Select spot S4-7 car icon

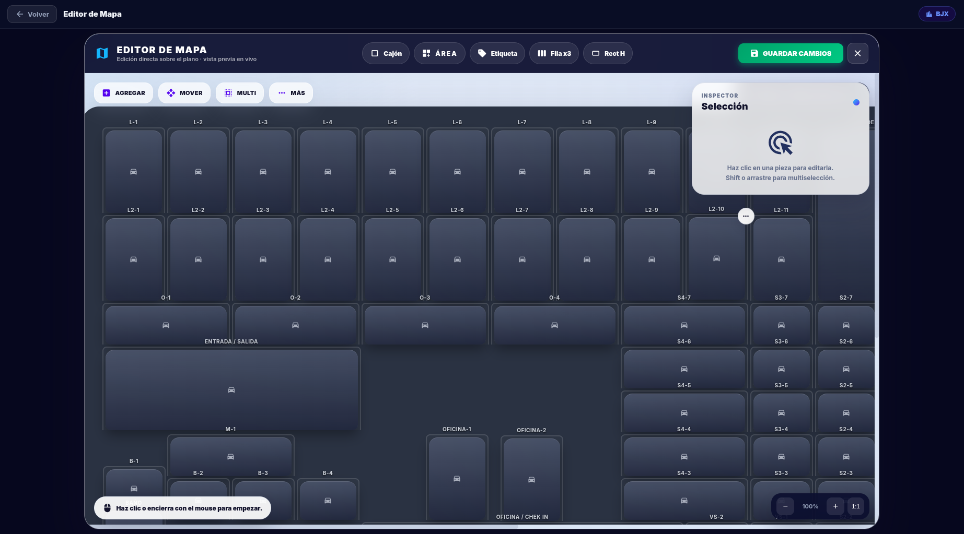click(x=684, y=325)
